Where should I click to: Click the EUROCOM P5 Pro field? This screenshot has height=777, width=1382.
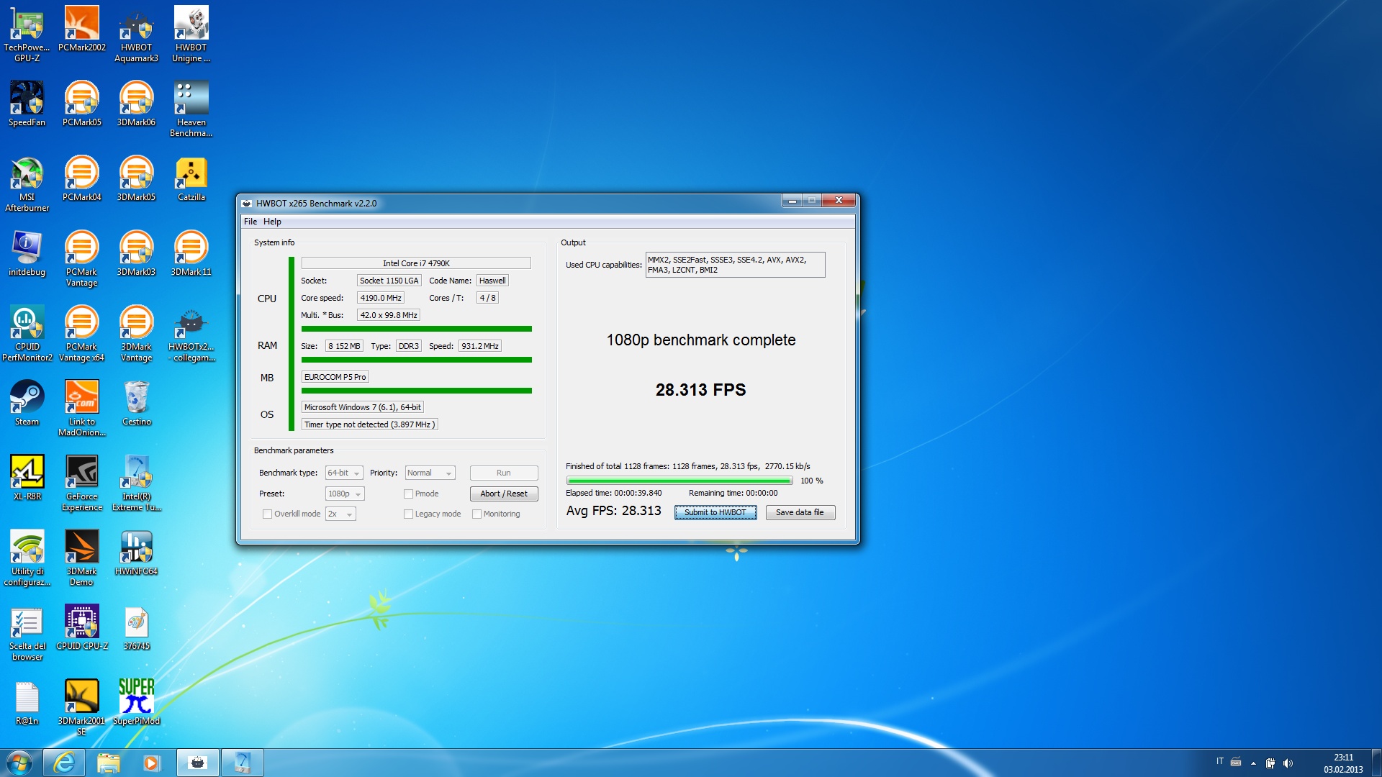pos(335,377)
